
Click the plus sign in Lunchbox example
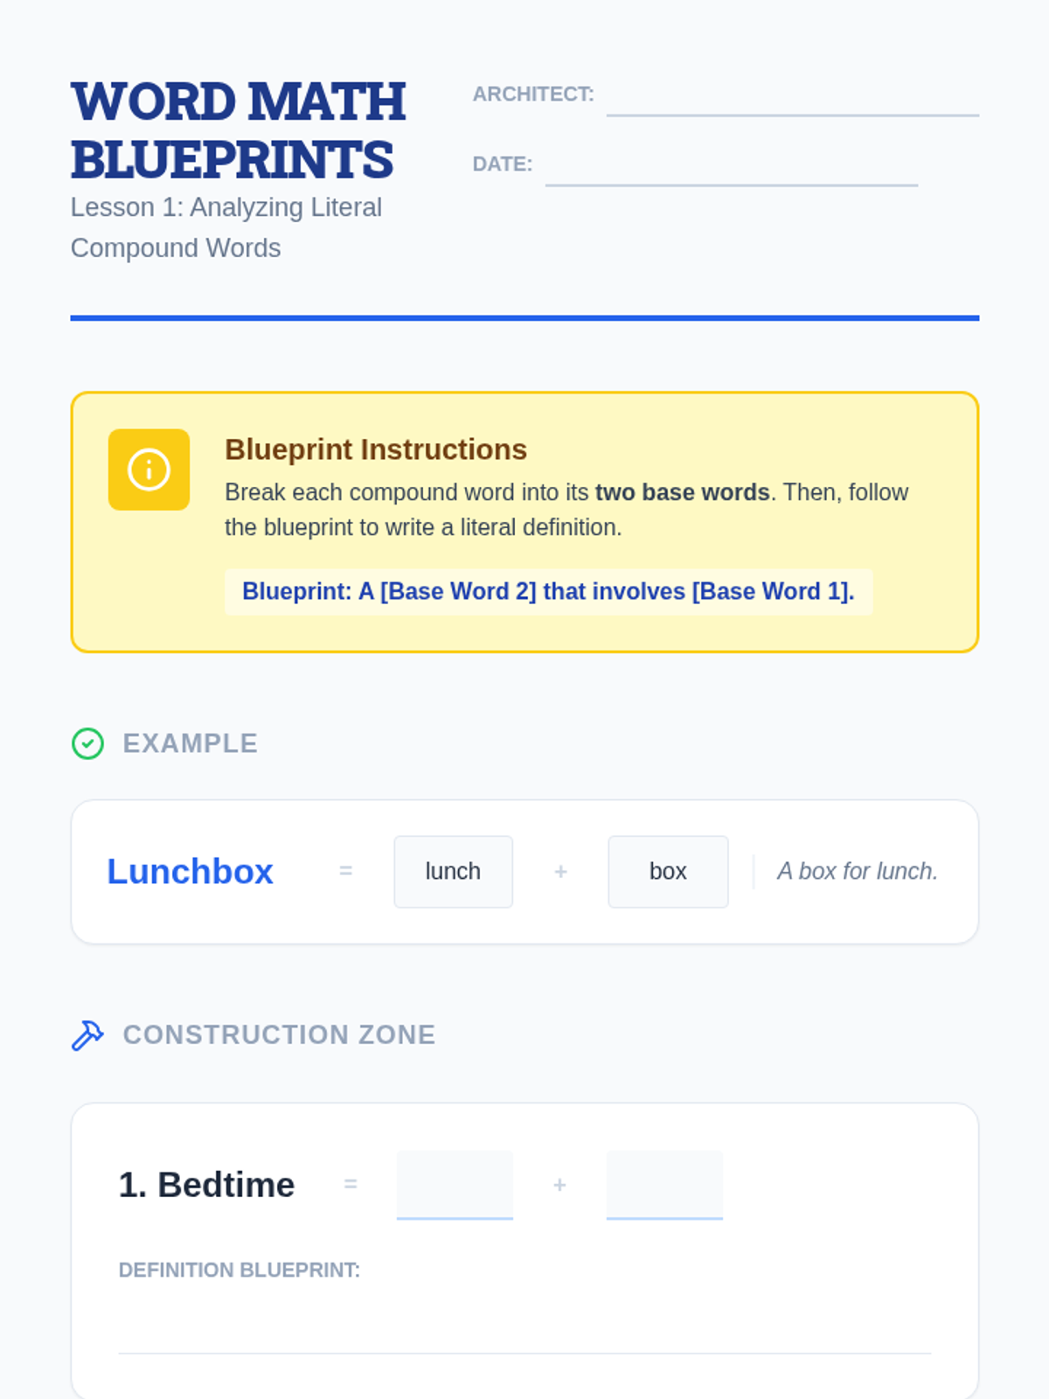point(560,872)
